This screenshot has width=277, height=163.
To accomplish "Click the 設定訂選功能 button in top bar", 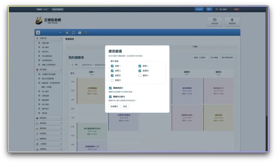I will tap(57, 9).
